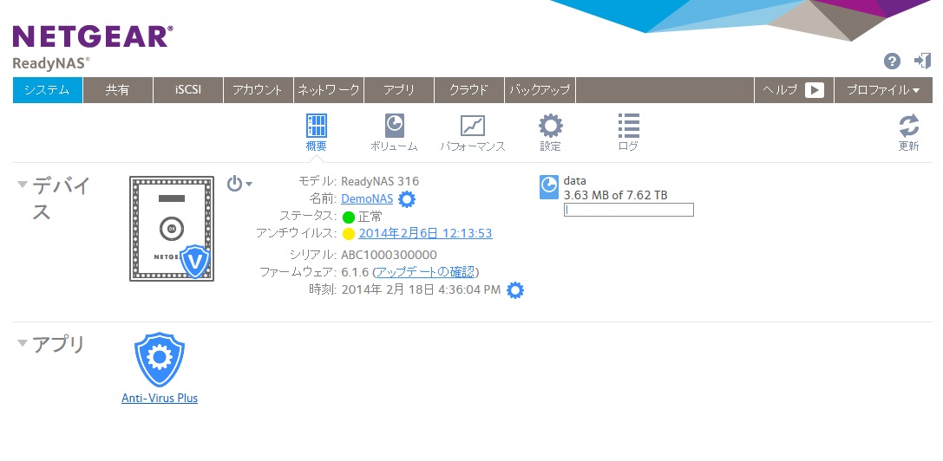Select the iSCSI tab
This screenshot has width=943, height=461.
(x=188, y=90)
